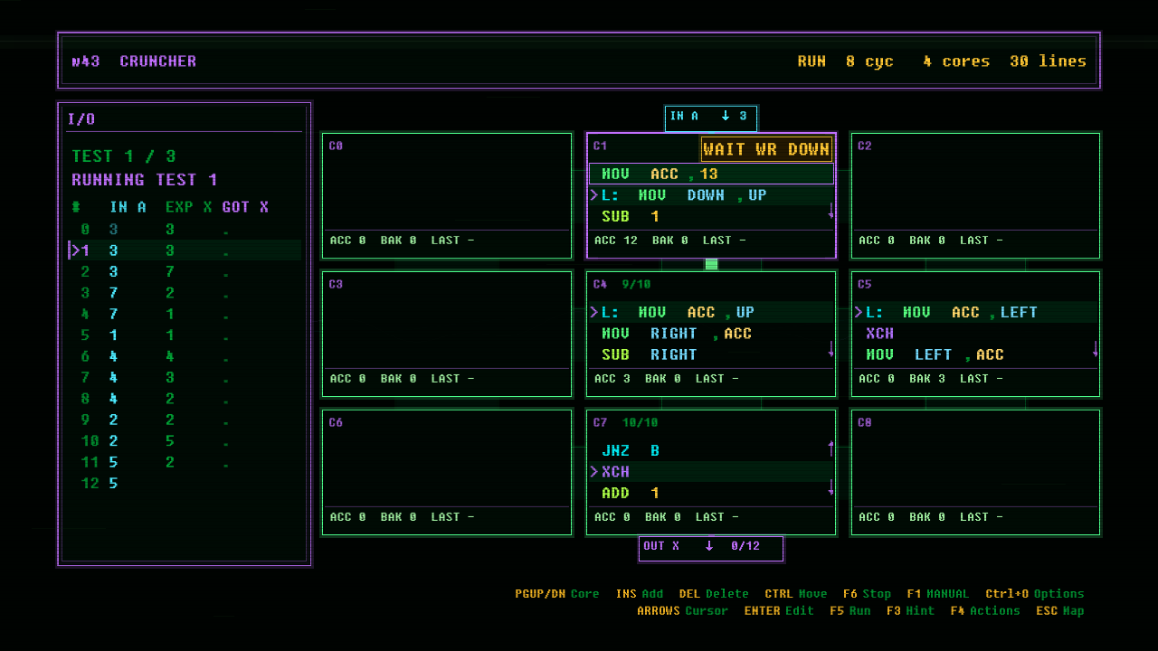Click scroll-up arrow in core C7
The width and height of the screenshot is (1158, 651).
click(x=831, y=448)
